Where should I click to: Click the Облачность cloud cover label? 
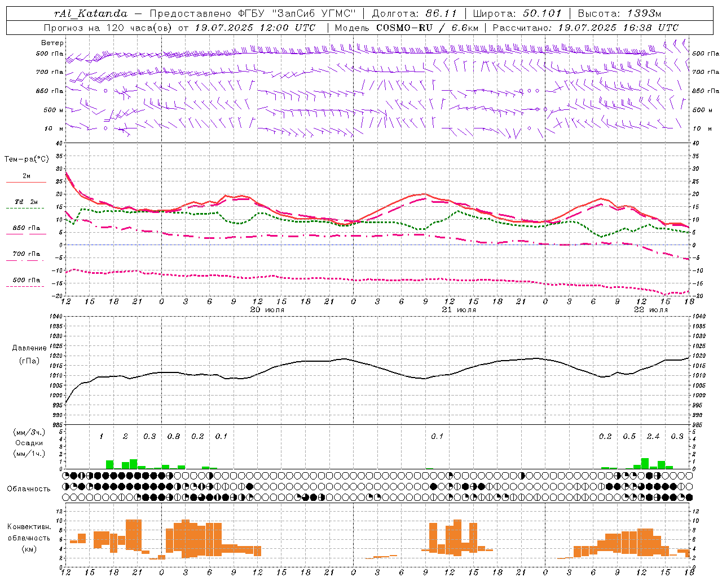[29, 489]
